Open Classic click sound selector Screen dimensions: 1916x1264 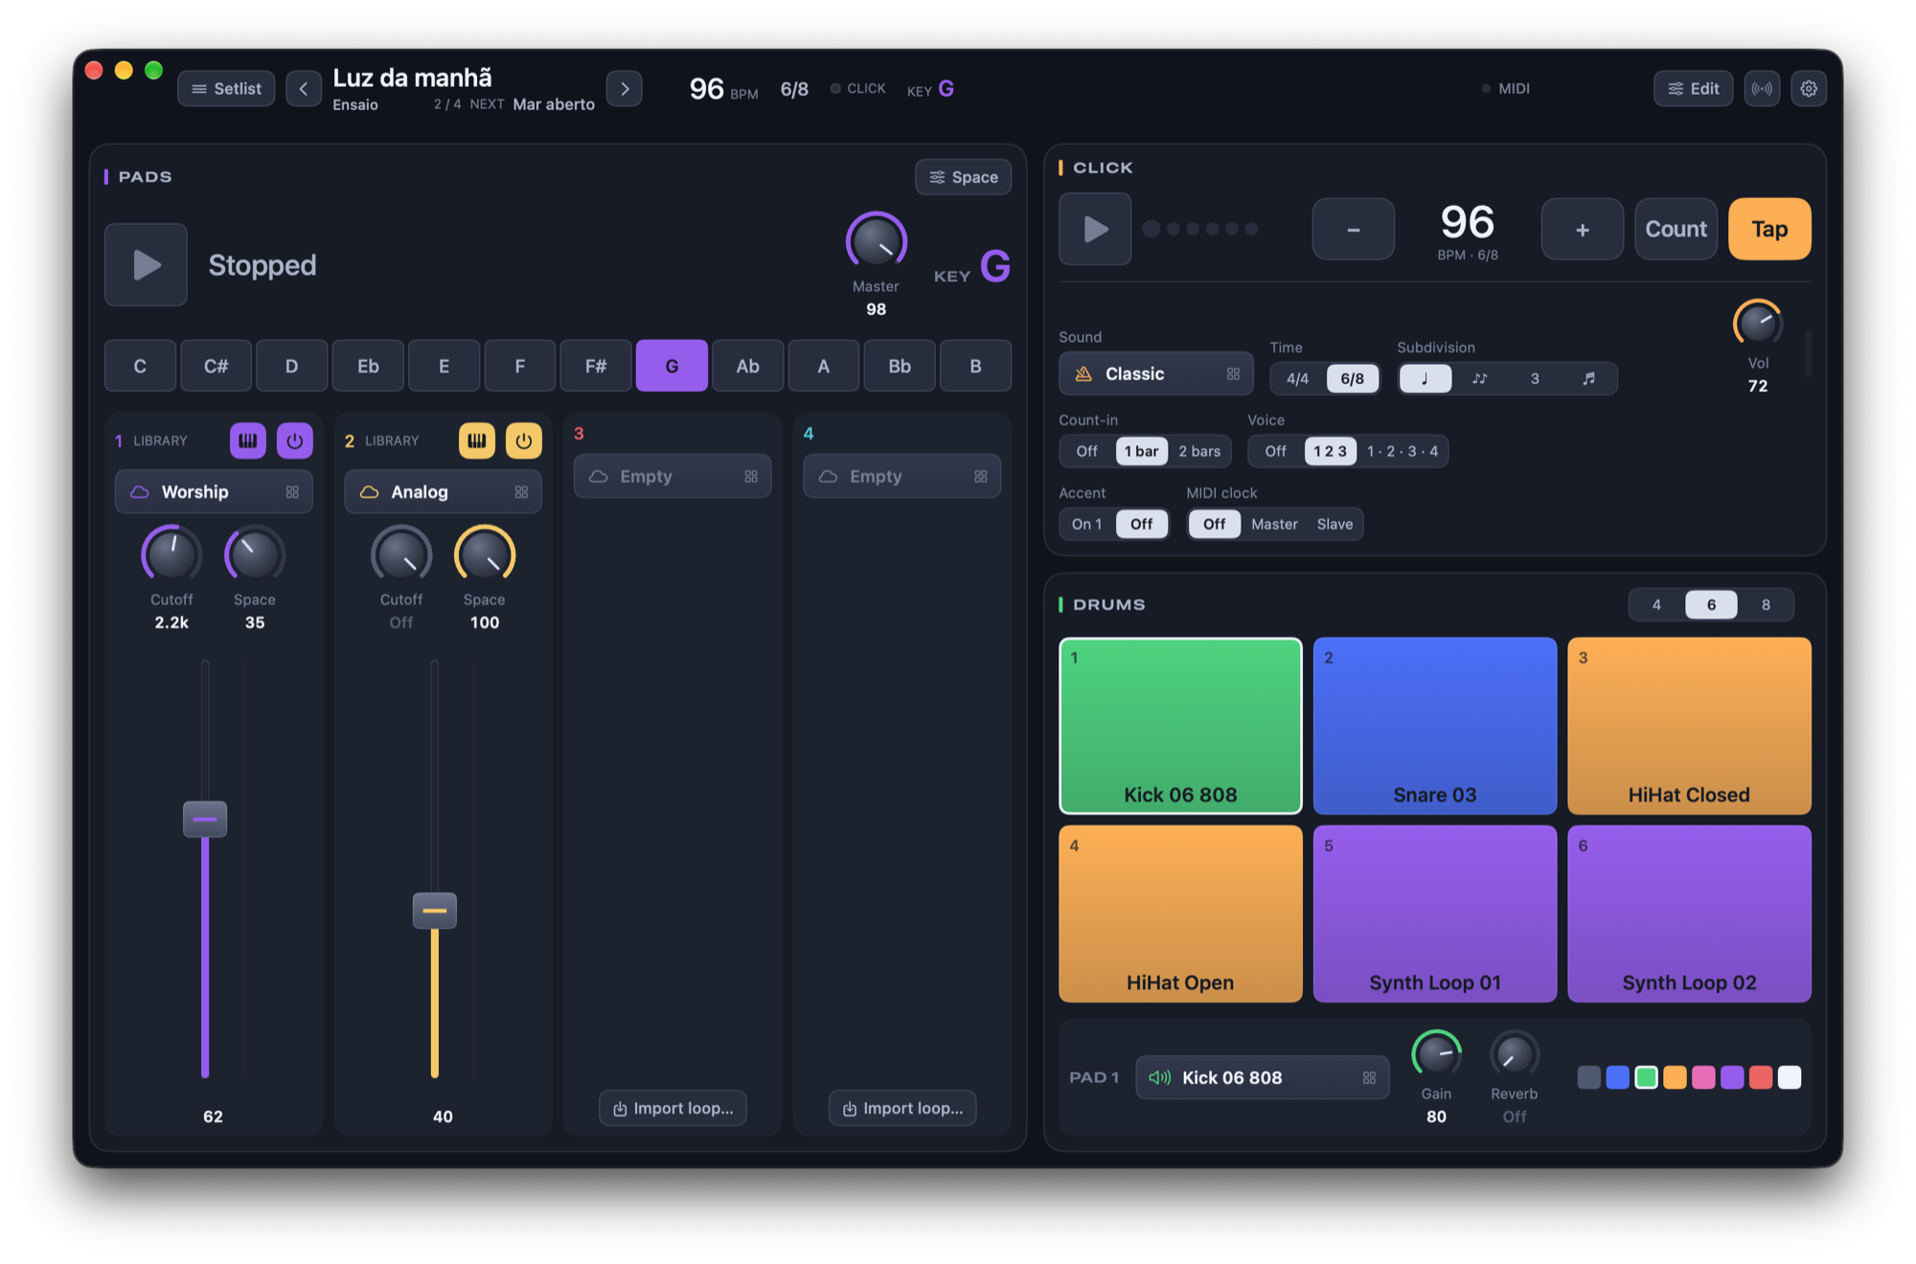point(1155,373)
